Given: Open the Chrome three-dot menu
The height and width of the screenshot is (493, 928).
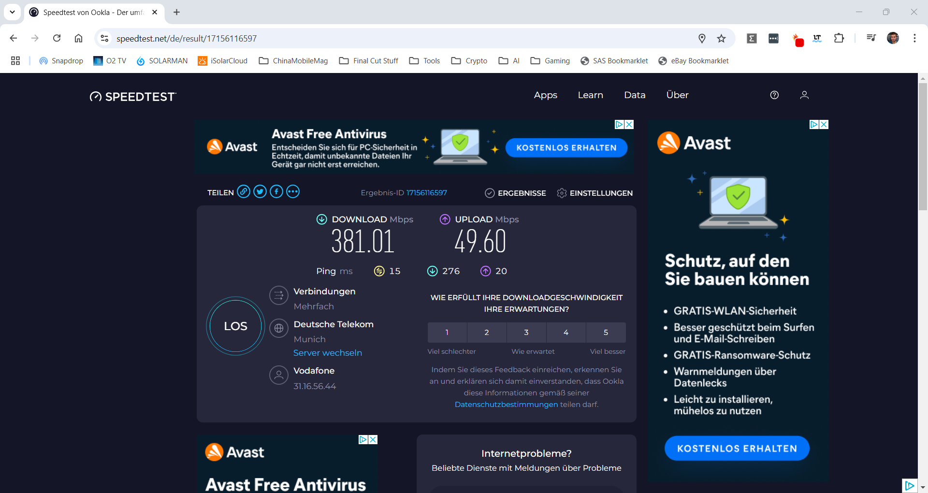Looking at the screenshot, I should (914, 38).
